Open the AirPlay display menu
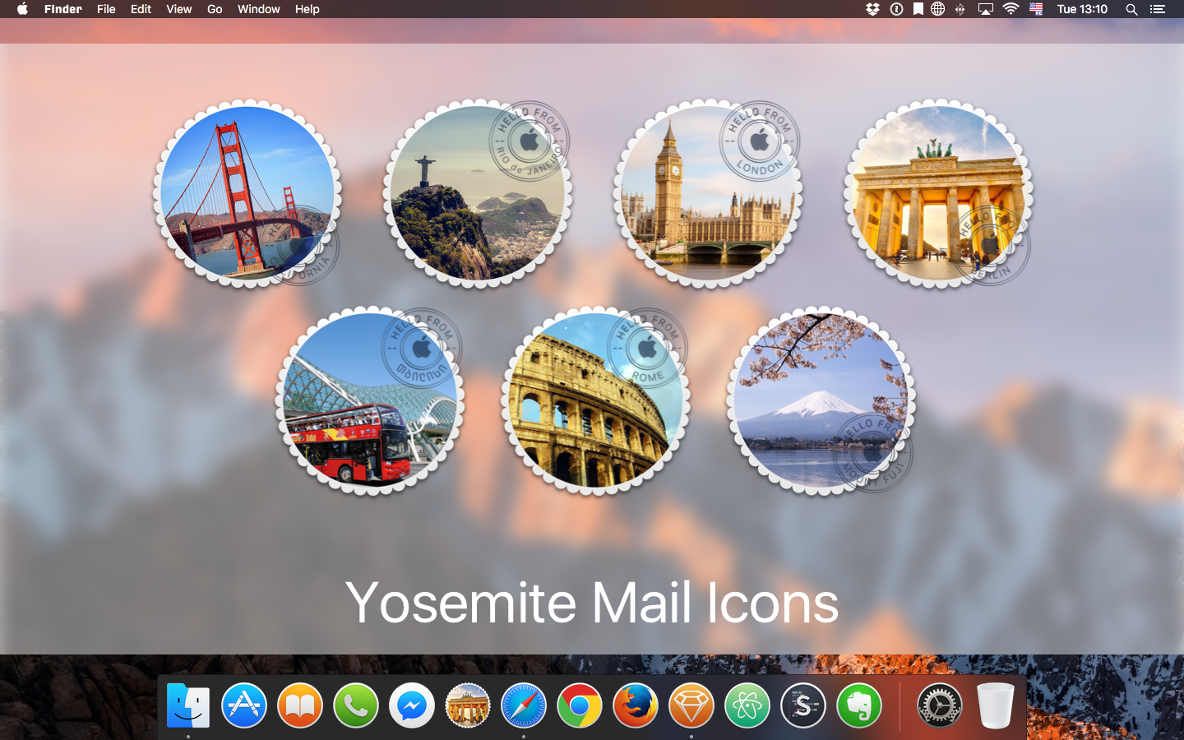Image resolution: width=1184 pixels, height=740 pixels. pyautogui.click(x=985, y=9)
